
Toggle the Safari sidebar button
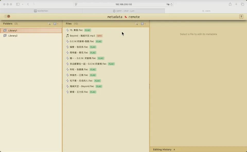(x=18, y=4)
